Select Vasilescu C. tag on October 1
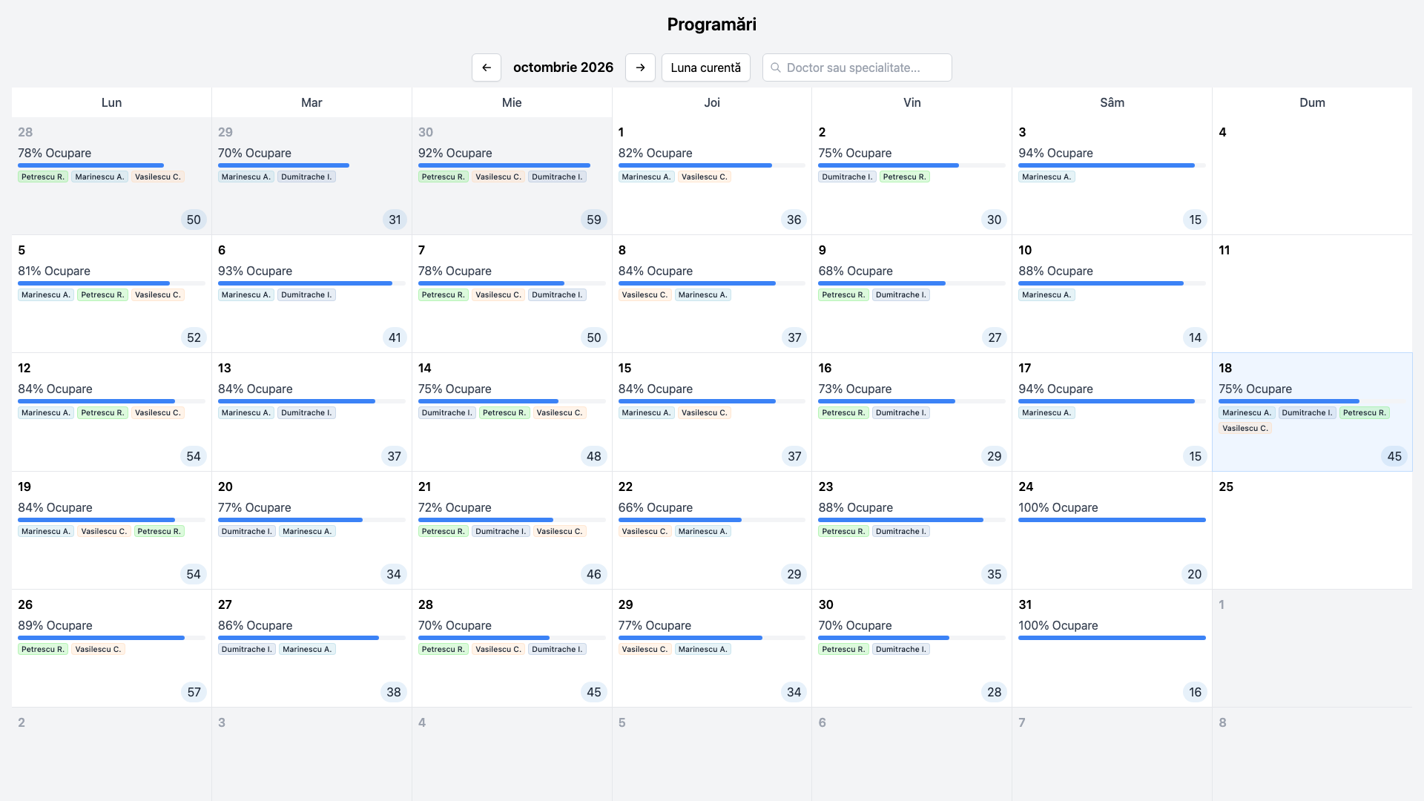1424x801 pixels. pos(705,177)
